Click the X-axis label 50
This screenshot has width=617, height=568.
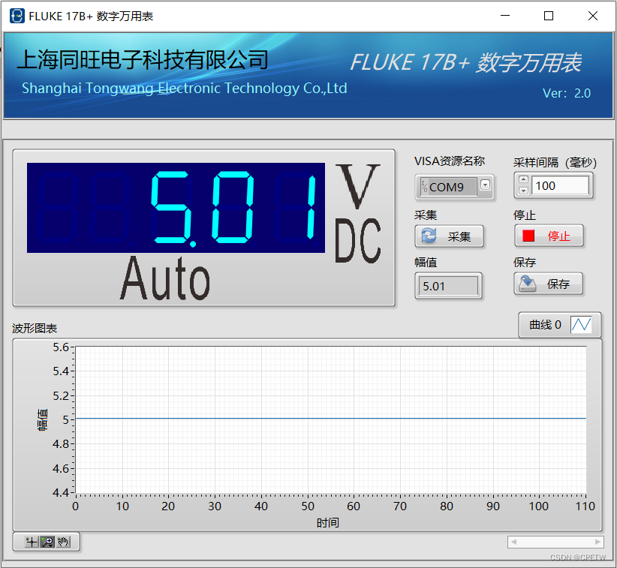coord(308,506)
